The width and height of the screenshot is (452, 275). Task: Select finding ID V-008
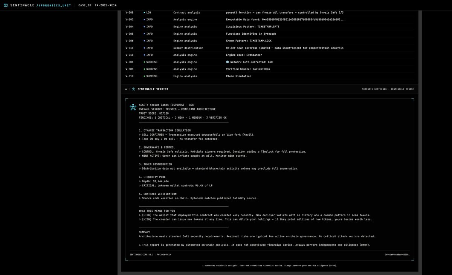pyautogui.click(x=129, y=12)
